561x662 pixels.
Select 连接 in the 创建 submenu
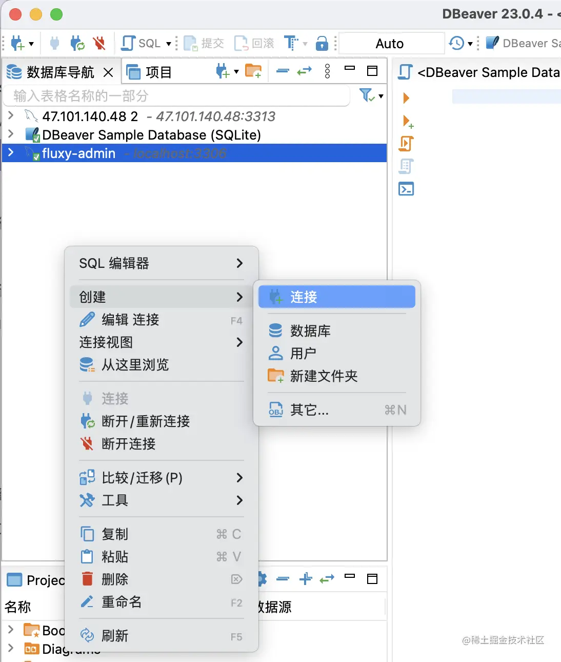[x=337, y=297]
